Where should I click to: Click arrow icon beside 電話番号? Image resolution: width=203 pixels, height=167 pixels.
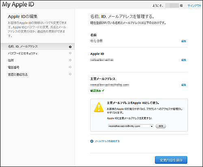point(70,67)
